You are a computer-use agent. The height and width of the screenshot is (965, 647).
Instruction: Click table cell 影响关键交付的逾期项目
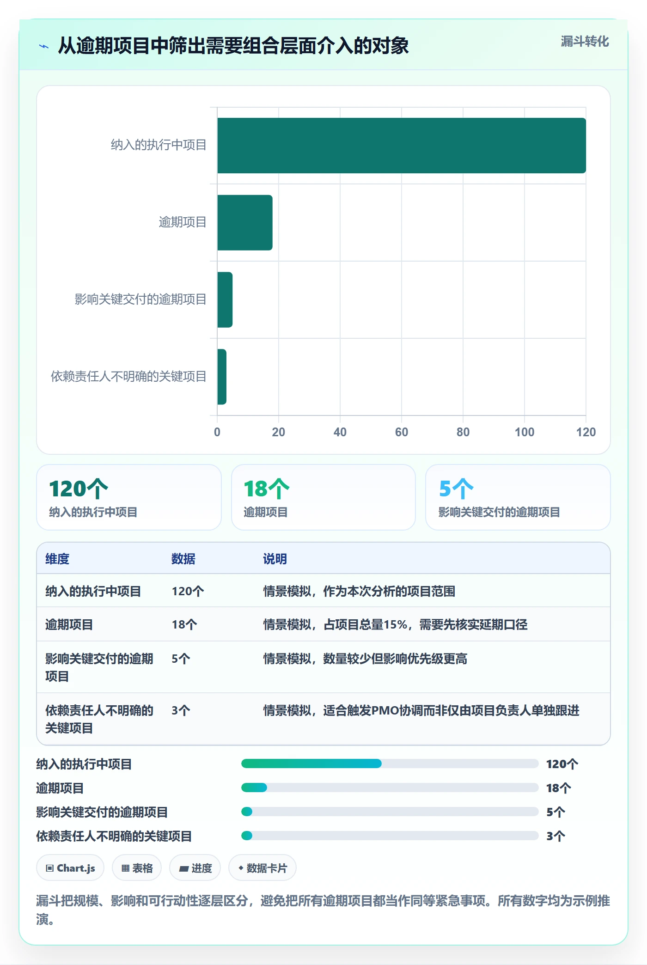(x=99, y=667)
